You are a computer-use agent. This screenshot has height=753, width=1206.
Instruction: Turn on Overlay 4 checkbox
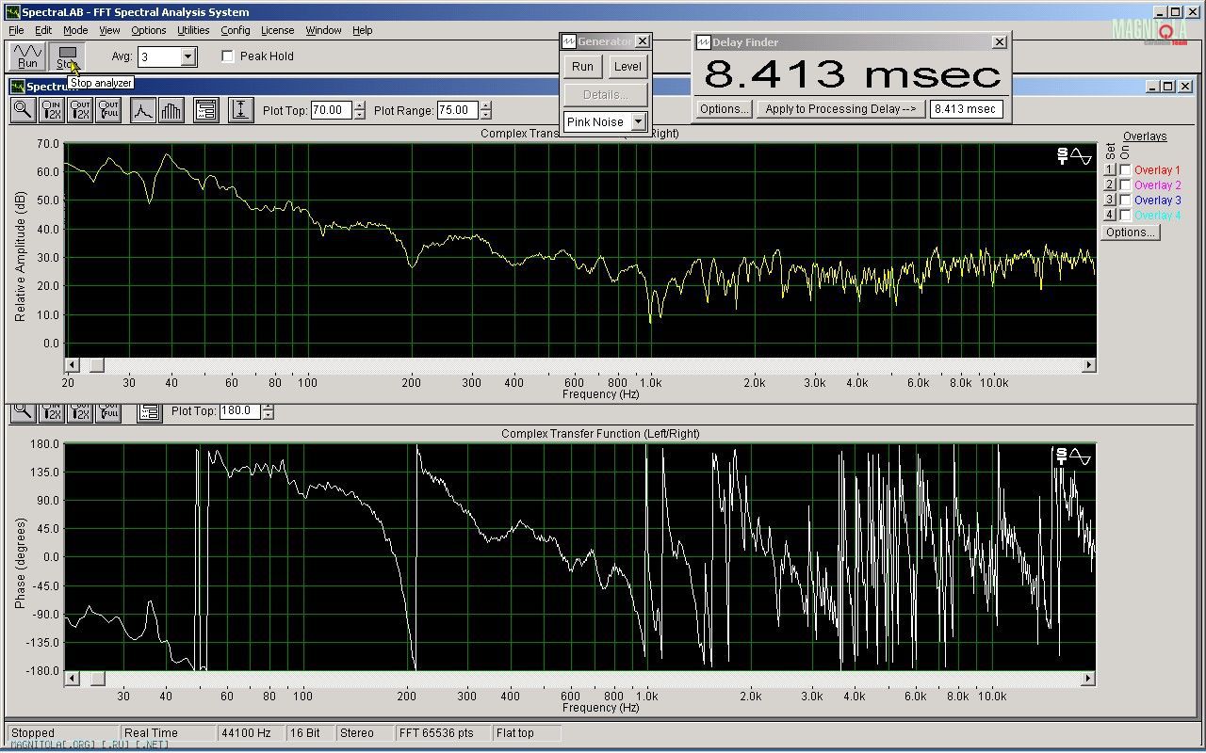[x=1125, y=216]
